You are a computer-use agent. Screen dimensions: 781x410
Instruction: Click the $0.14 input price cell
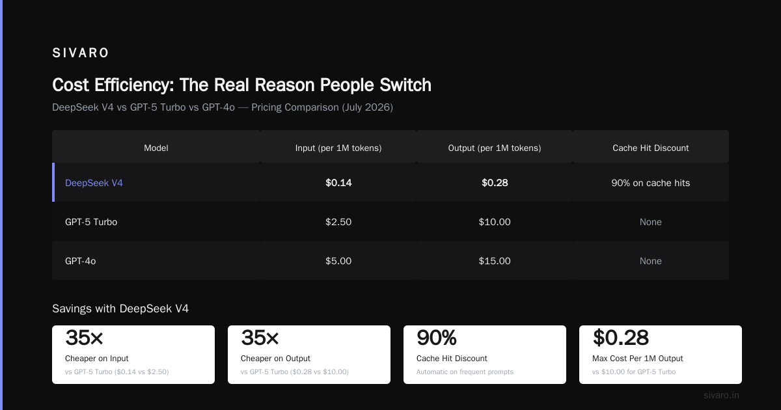338,183
